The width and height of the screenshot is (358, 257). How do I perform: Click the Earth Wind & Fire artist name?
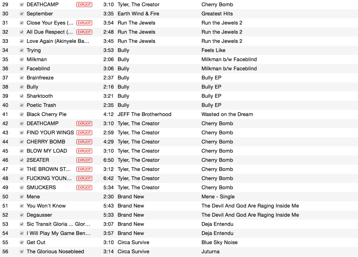coord(138,14)
